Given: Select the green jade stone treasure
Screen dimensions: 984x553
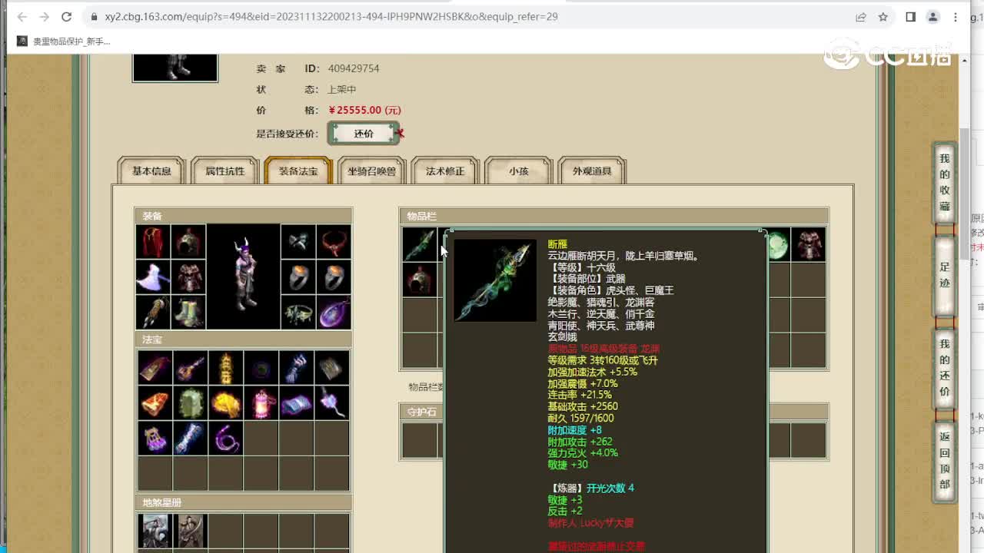Looking at the screenshot, I should point(191,403).
